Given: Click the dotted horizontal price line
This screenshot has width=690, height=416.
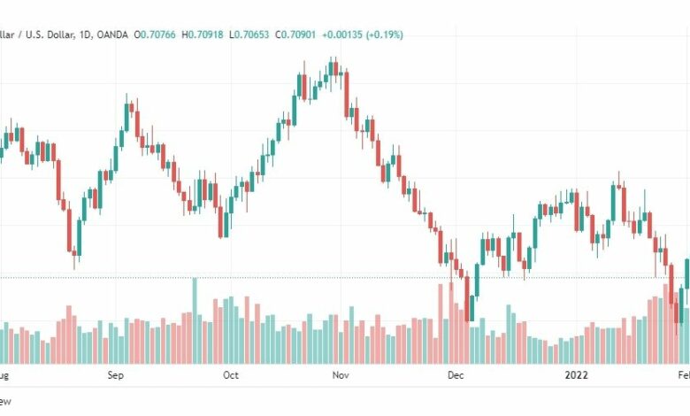Looking at the screenshot, I should tap(345, 278).
